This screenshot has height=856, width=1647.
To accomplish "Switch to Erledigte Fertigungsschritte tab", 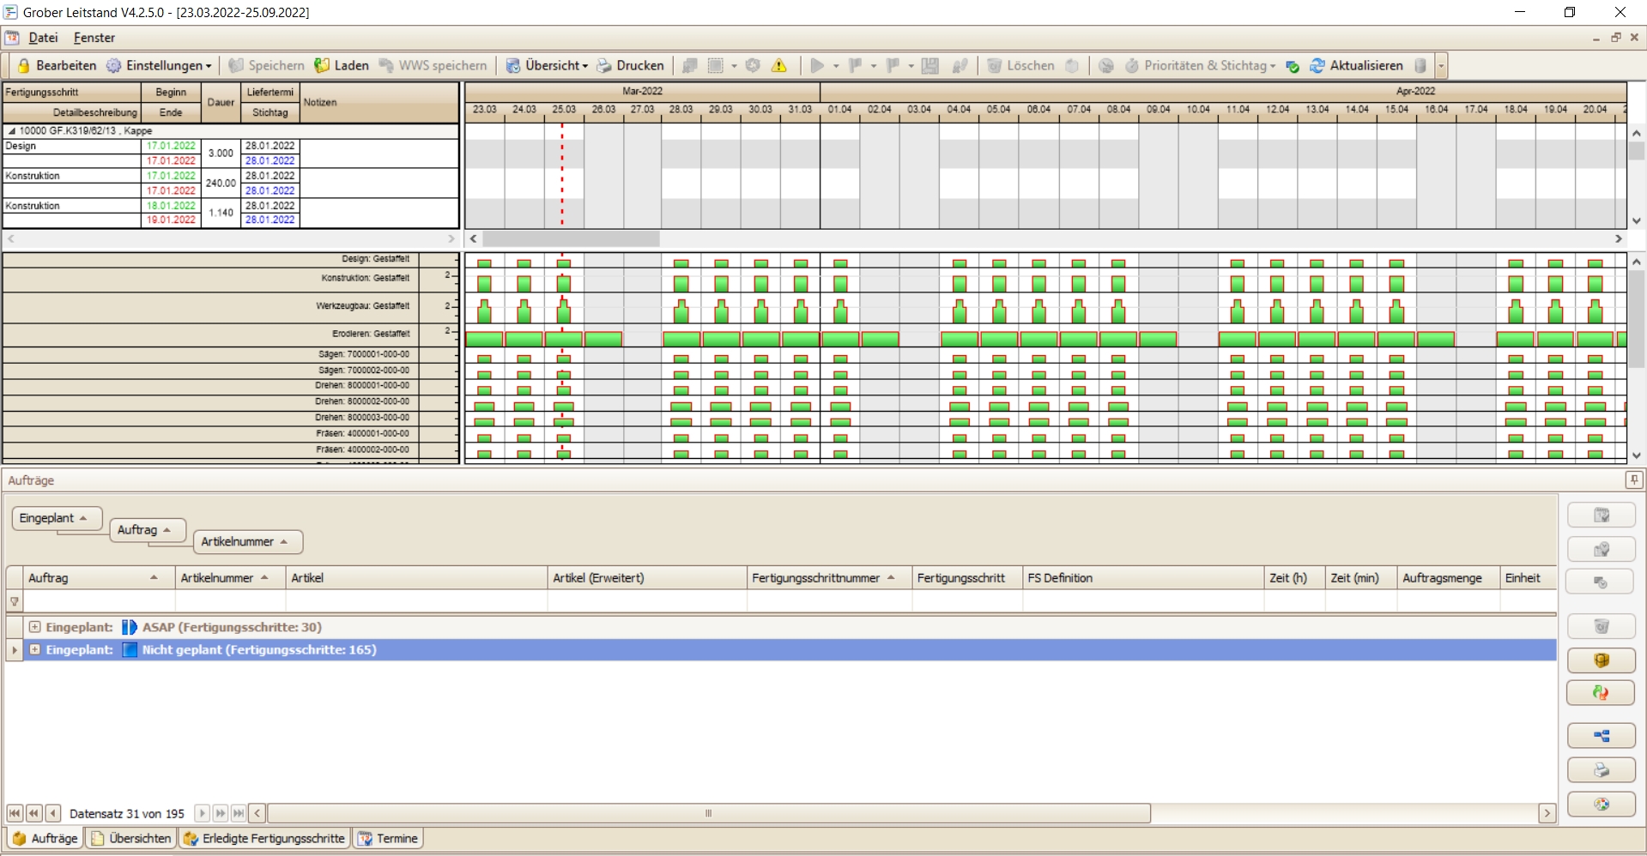I will [x=265, y=838].
